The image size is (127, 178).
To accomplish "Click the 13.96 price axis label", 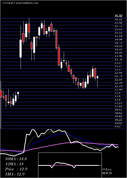I will click(118, 56).
